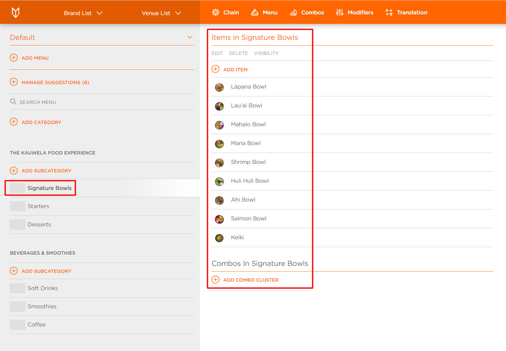Screen dimensions: 506x351
Task: Select the Huli Huli Bowl item name
Action: coord(250,181)
